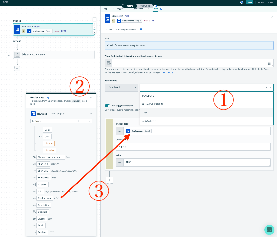The width and height of the screenshot is (277, 237).
Task: Select the Display name datapill in Recipe data
Action: pos(45,198)
